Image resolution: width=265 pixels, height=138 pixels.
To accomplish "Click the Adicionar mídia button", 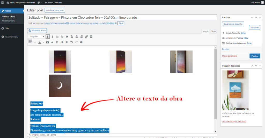I will 37,31.
